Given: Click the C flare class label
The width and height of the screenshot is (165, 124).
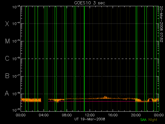Looking at the screenshot, I should click(x=7, y=58).
